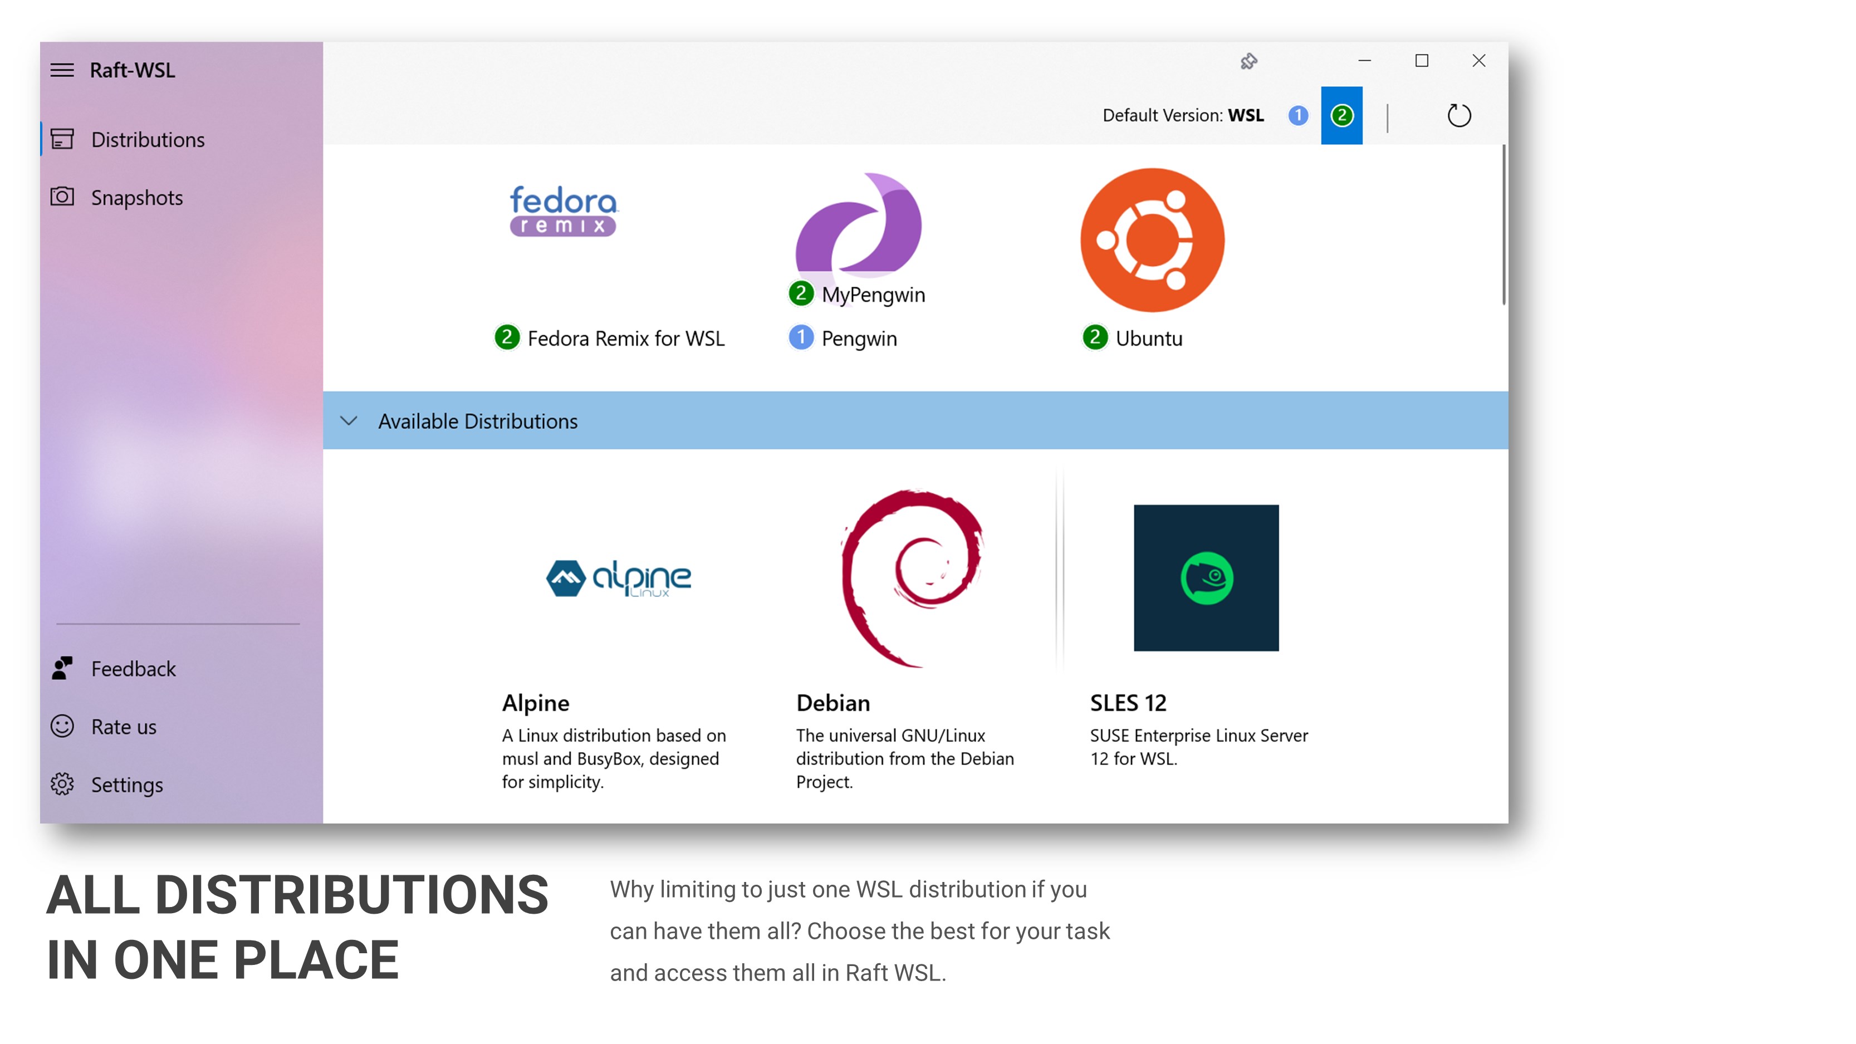Open the hamburger navigation menu

(62, 70)
